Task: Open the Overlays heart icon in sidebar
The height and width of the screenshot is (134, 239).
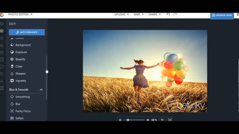Action: (2, 67)
